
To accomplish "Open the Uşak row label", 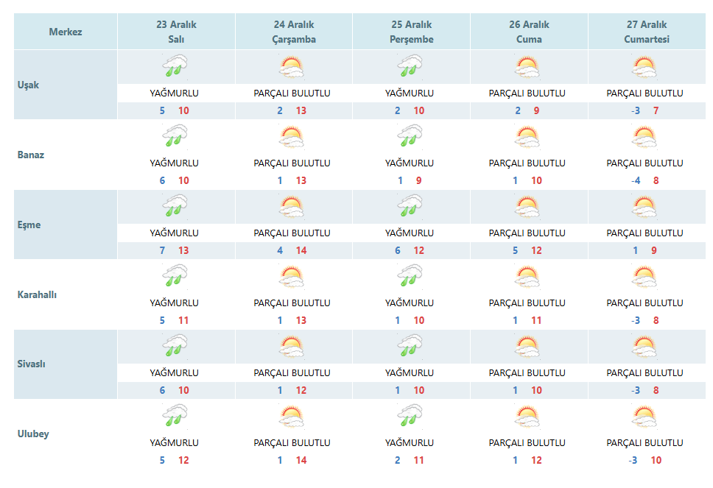I will point(28,85).
